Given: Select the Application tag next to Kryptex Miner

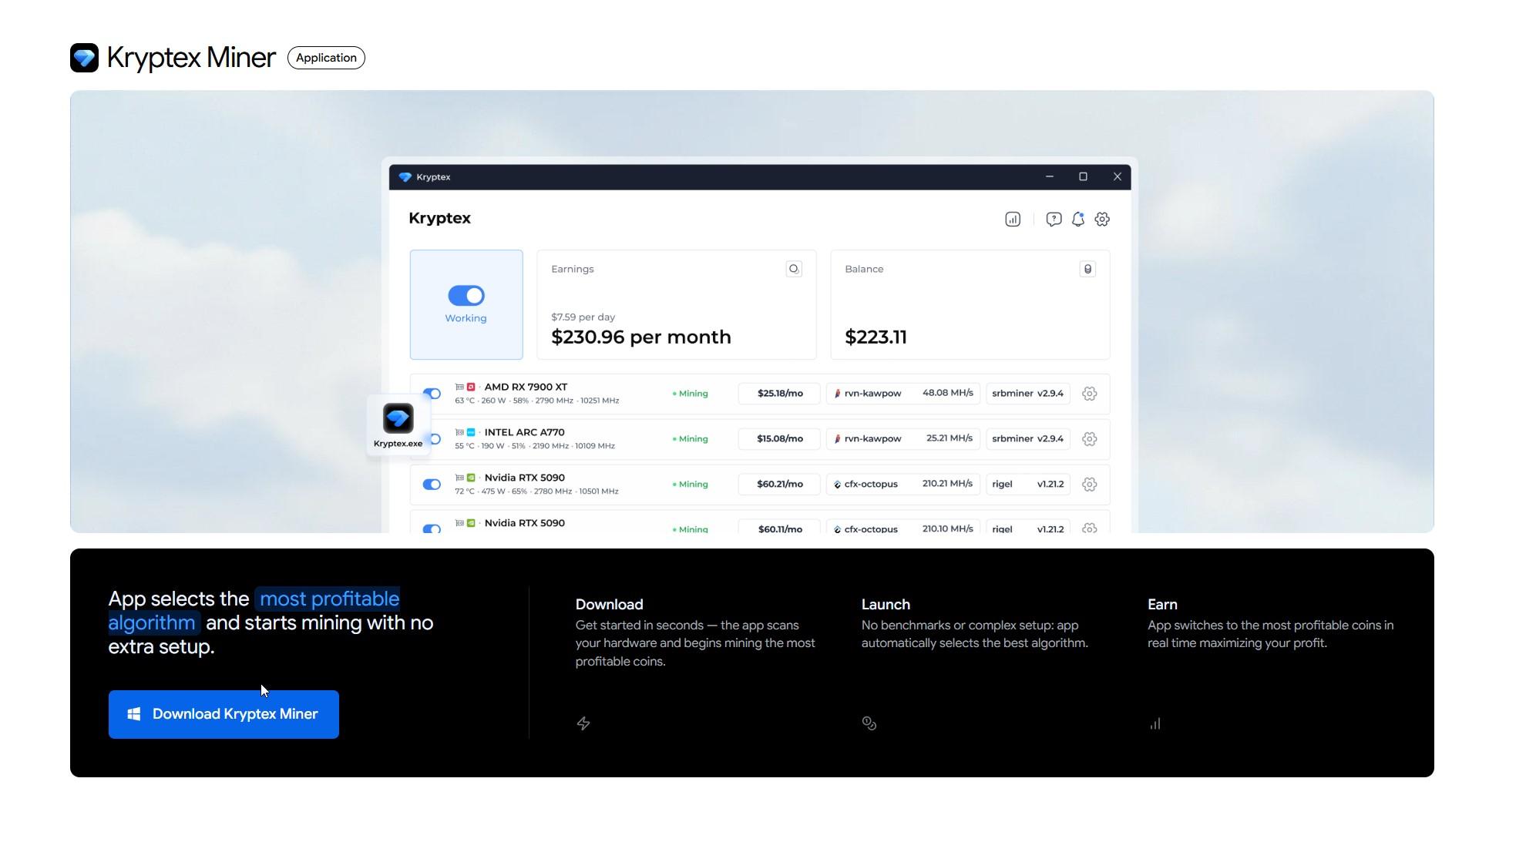Looking at the screenshot, I should pos(325,57).
